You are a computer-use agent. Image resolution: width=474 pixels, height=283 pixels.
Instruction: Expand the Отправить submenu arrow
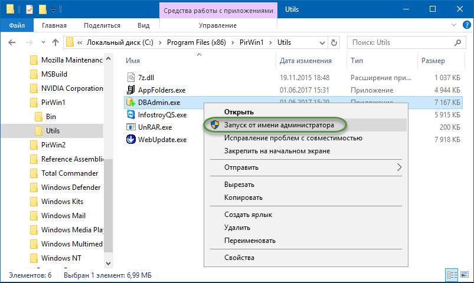point(400,167)
